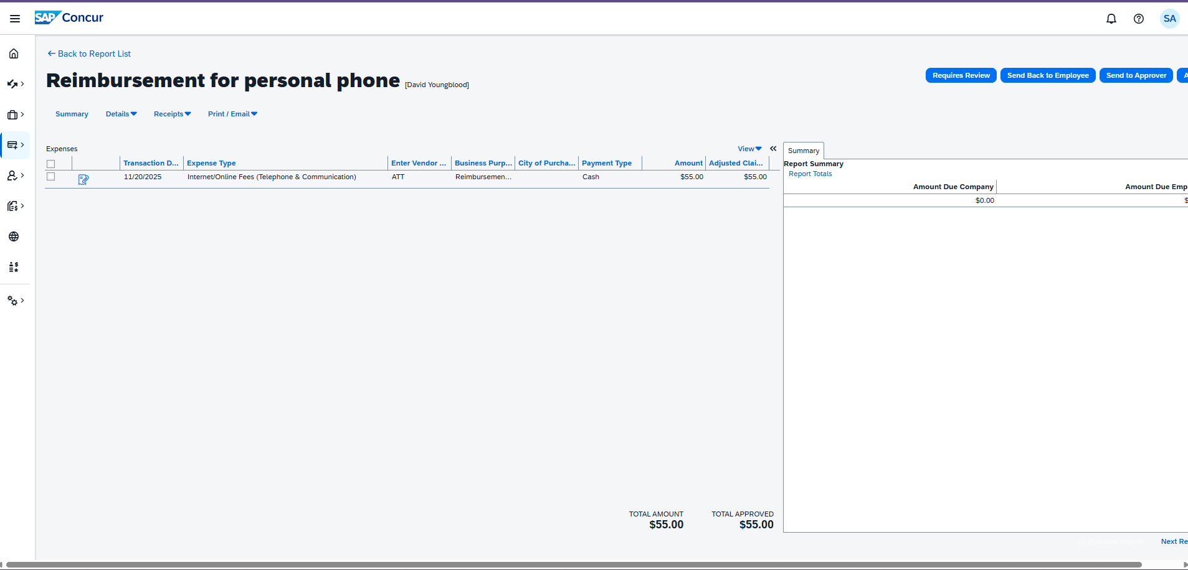The image size is (1188, 570).
Task: Check the 11/20/2025 expense row checkbox
Action: (51, 177)
